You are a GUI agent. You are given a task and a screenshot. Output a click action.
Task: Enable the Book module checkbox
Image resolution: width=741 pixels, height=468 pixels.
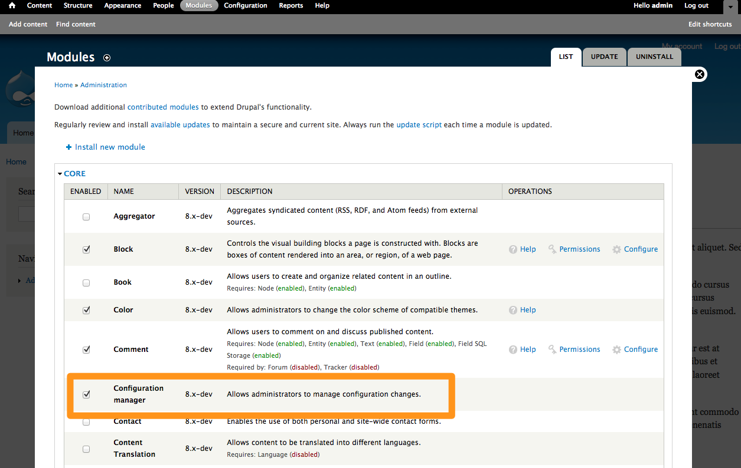(x=86, y=283)
